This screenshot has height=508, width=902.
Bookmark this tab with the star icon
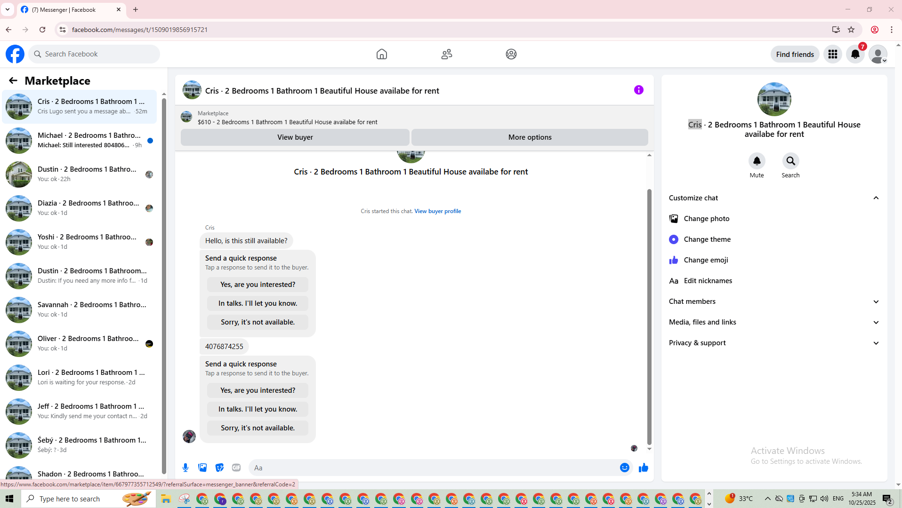[x=851, y=30]
